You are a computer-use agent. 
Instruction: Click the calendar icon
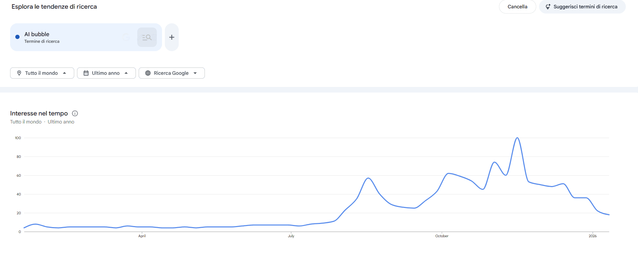86,73
